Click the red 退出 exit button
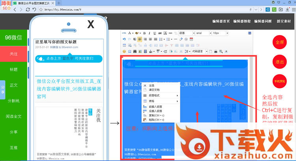Viewport: 296px width, 161px height. (279, 61)
